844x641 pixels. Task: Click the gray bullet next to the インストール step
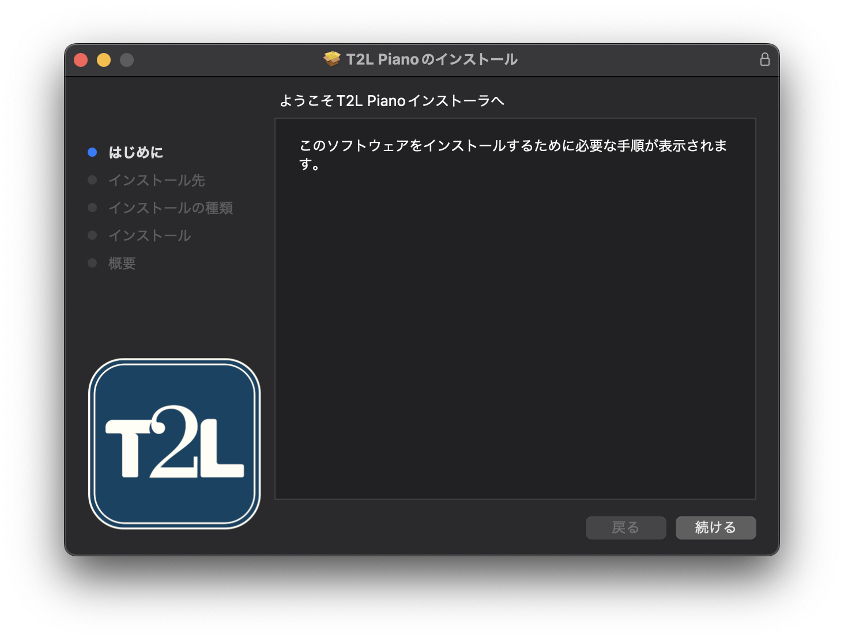[92, 235]
